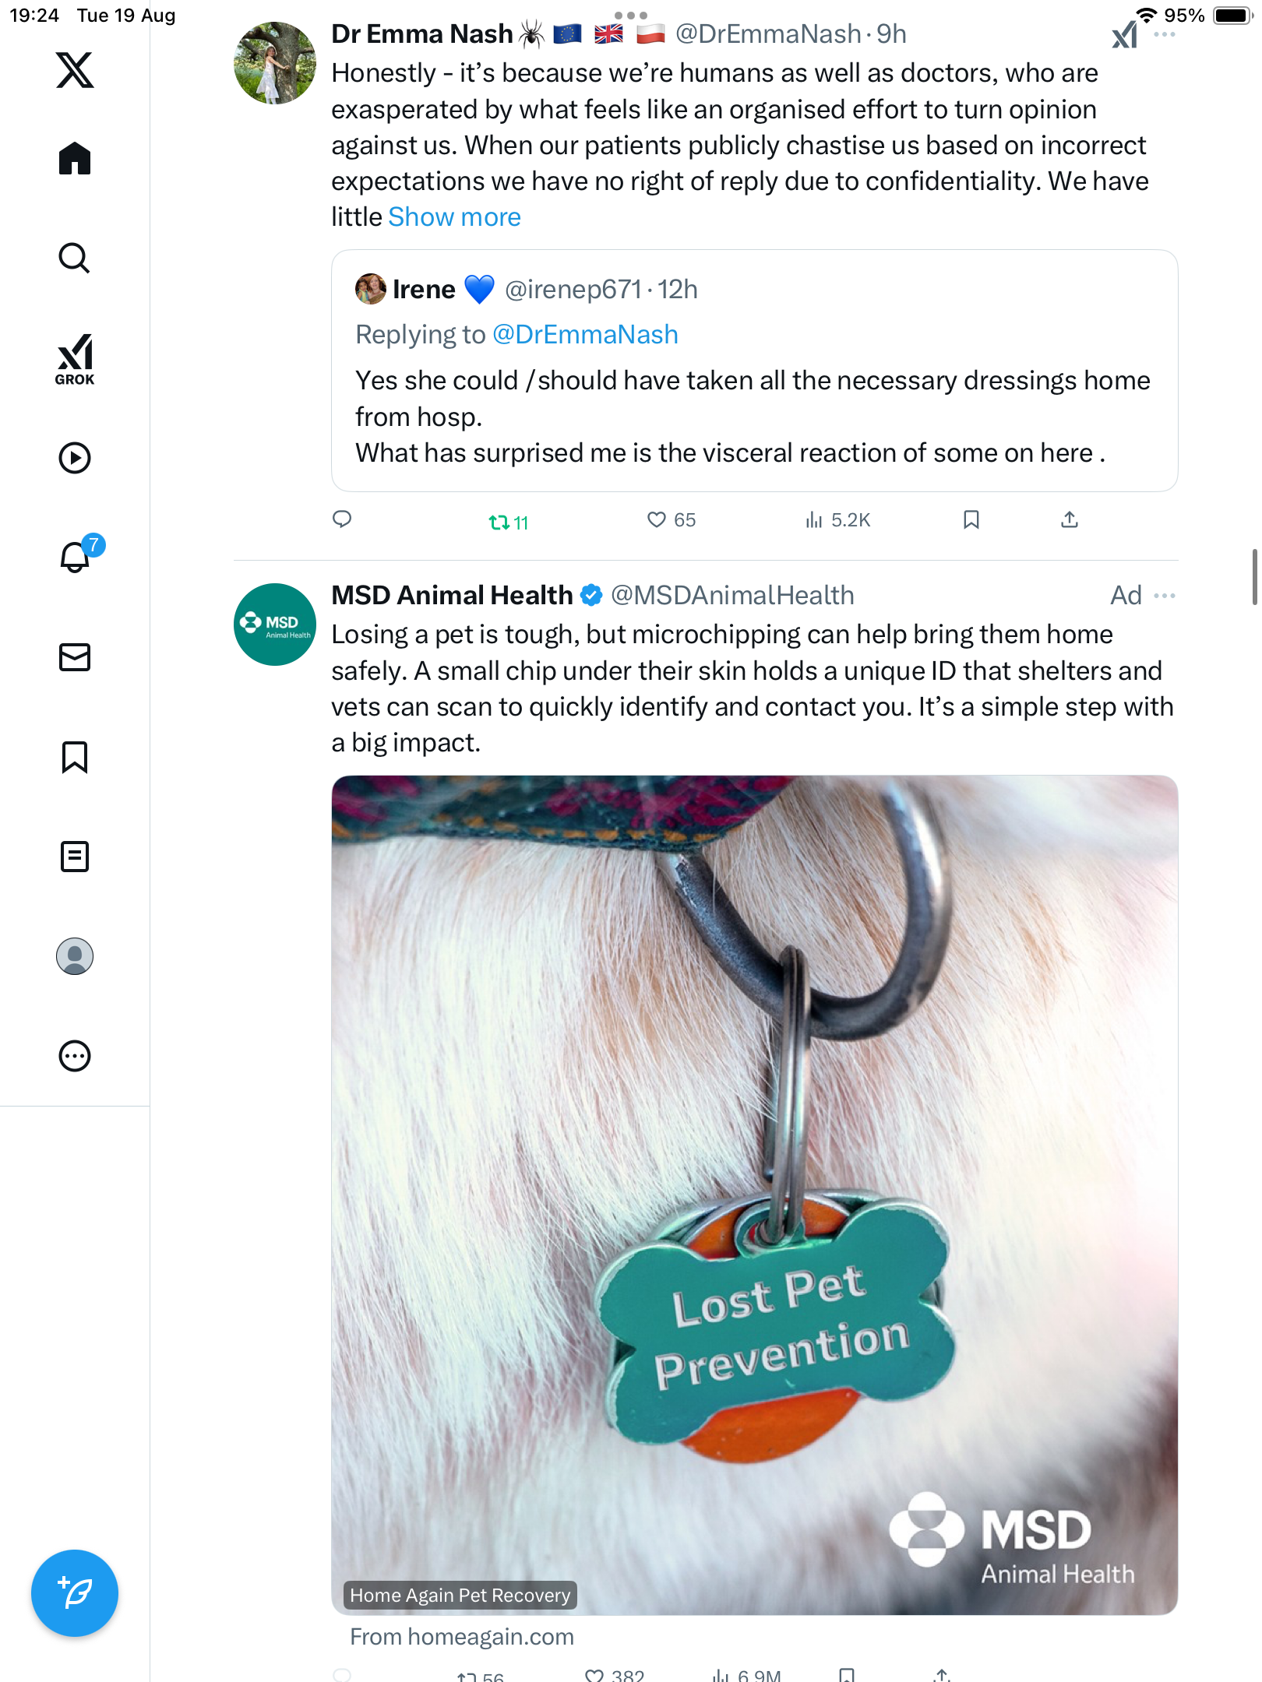
Task: Open the sidebar More circle menu
Action: (75, 1056)
